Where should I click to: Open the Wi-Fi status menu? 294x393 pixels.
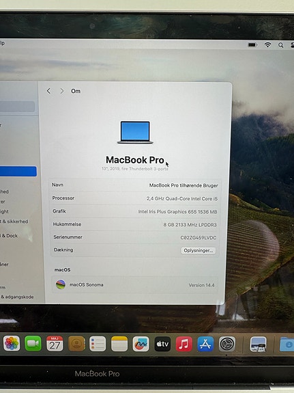pyautogui.click(x=267, y=45)
